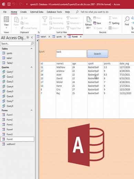134x179 pixels.
Task: Sort records Ascending
Action: pyautogui.click(x=56, y=18)
